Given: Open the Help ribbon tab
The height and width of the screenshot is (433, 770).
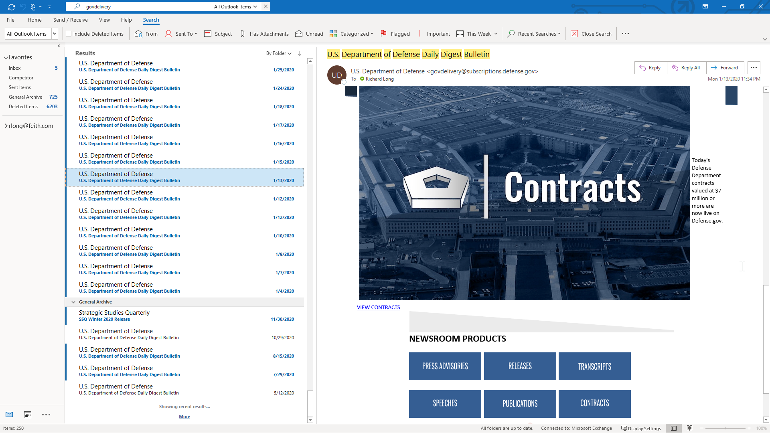Looking at the screenshot, I should pyautogui.click(x=126, y=20).
